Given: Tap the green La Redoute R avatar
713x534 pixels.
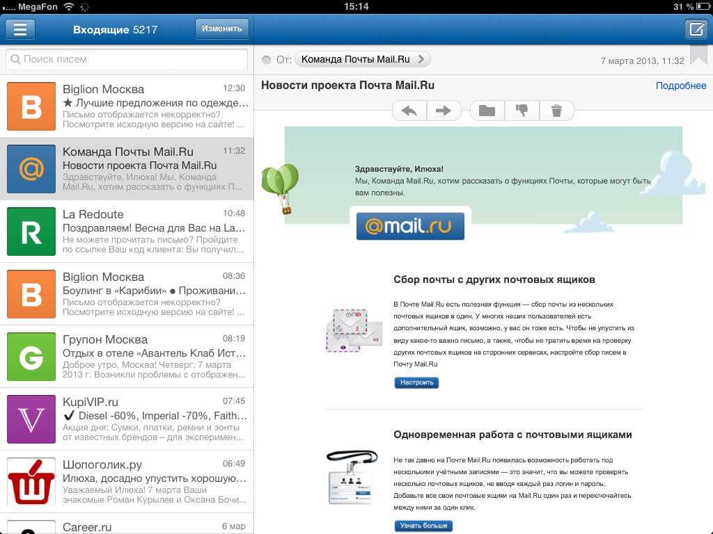Looking at the screenshot, I should tap(31, 232).
